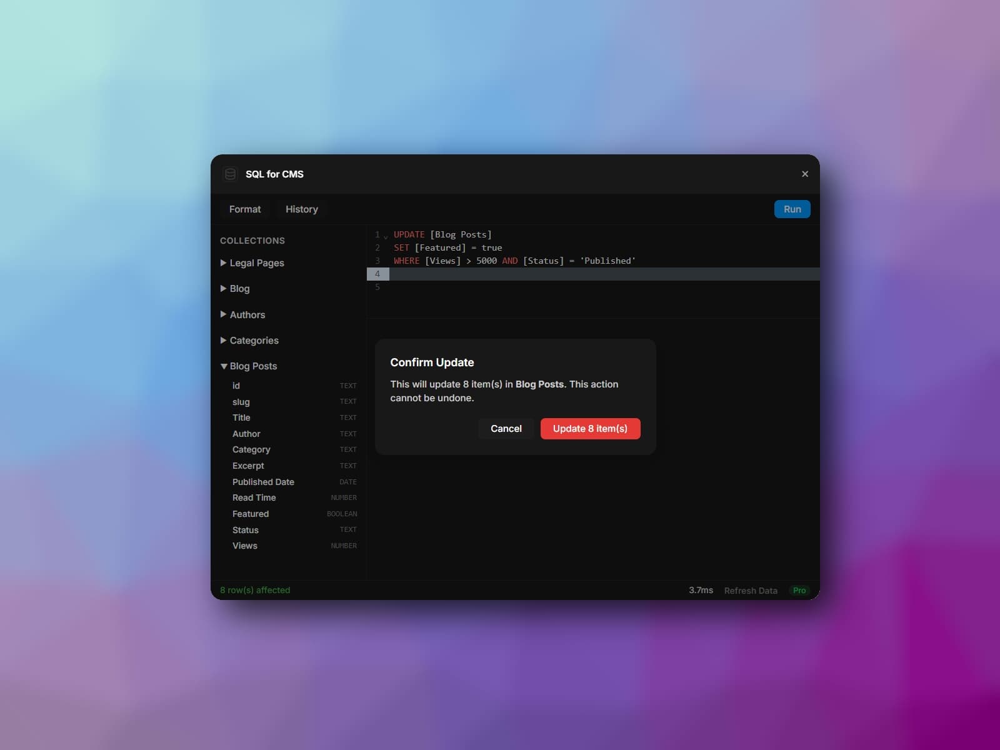Click the database icon in the title bar
1000x750 pixels.
(x=230, y=174)
